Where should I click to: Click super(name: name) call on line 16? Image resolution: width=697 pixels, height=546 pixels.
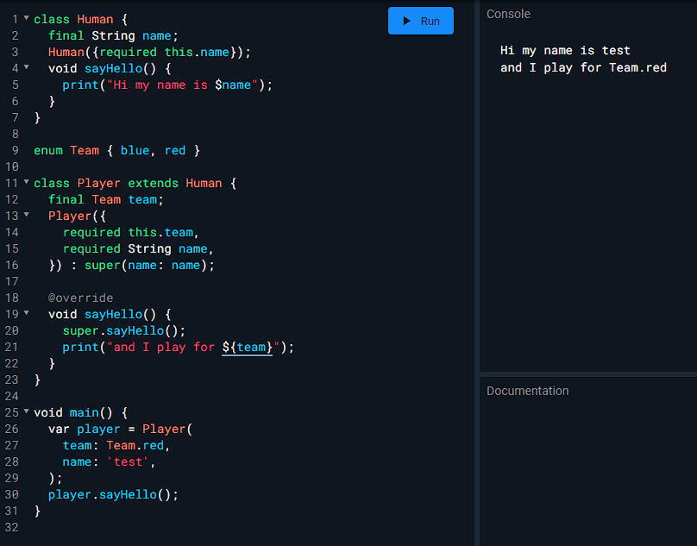[146, 265]
